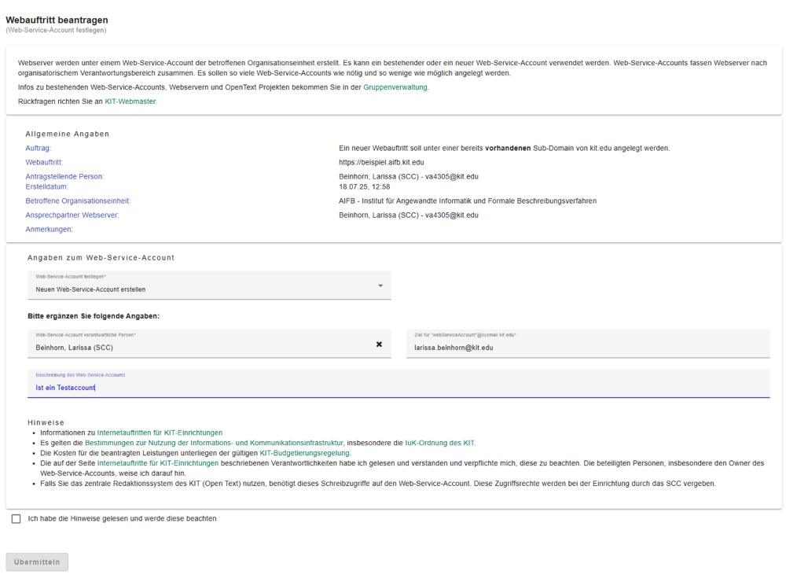Viewport: 786px width, 582px height.
Task: Click the 'Webauftritt beantragen' heading
Action: [57, 20]
